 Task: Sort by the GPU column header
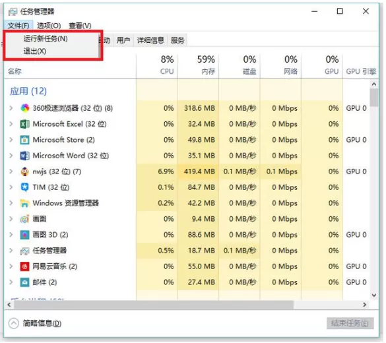pyautogui.click(x=322, y=65)
